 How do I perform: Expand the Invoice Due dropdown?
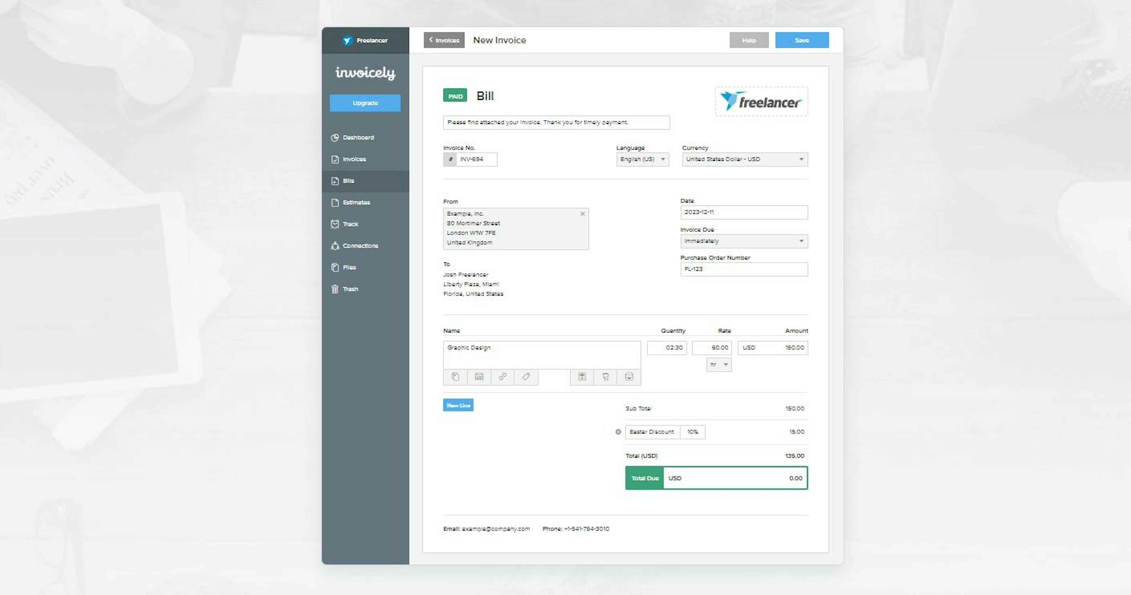744,241
